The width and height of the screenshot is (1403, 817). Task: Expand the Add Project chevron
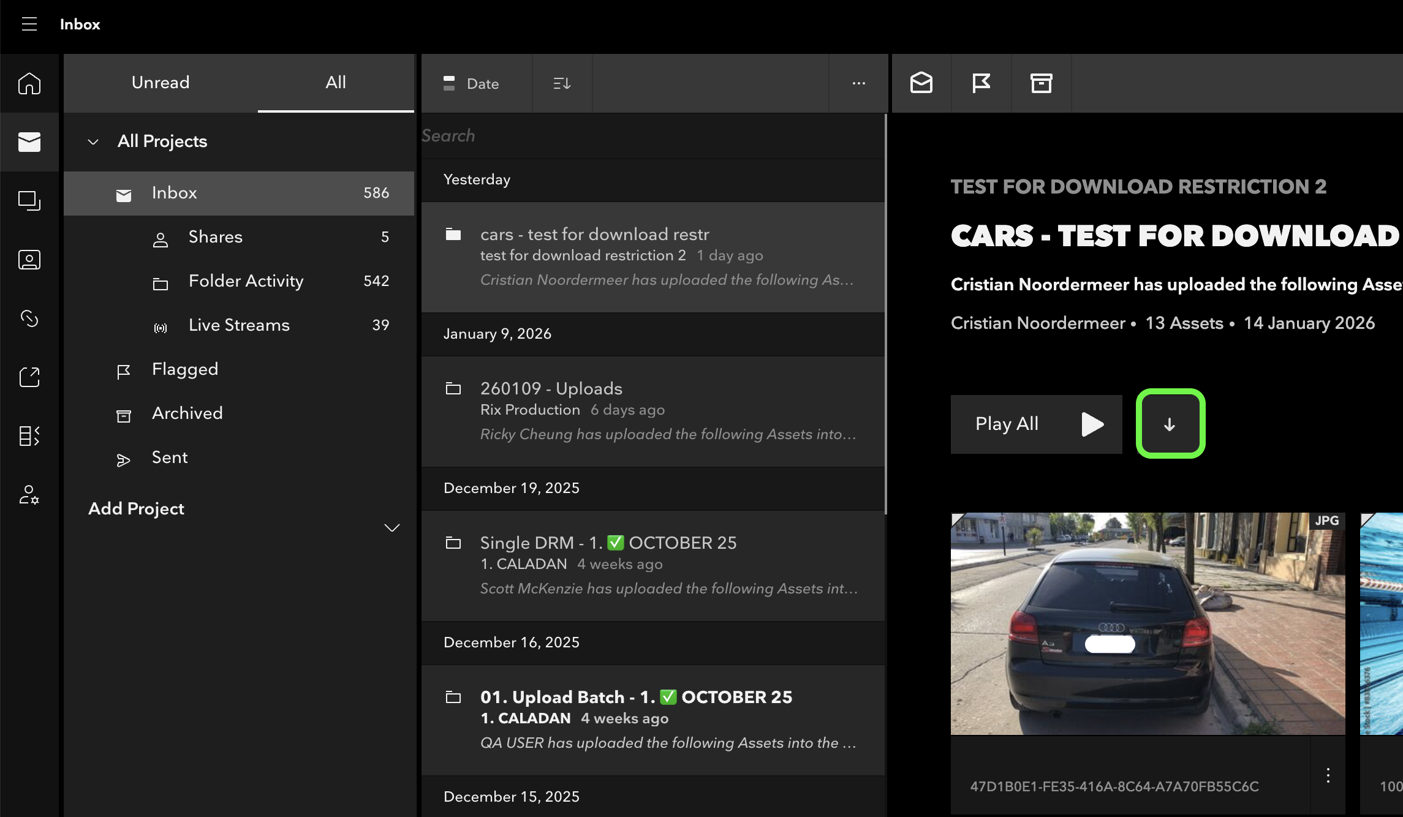tap(391, 527)
